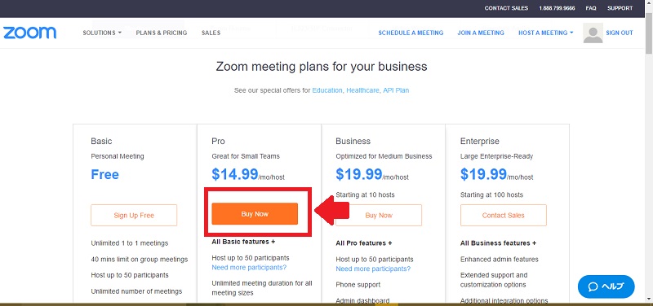The height and width of the screenshot is (306, 653).
Task: Open the Education special offer link
Action: pos(327,90)
